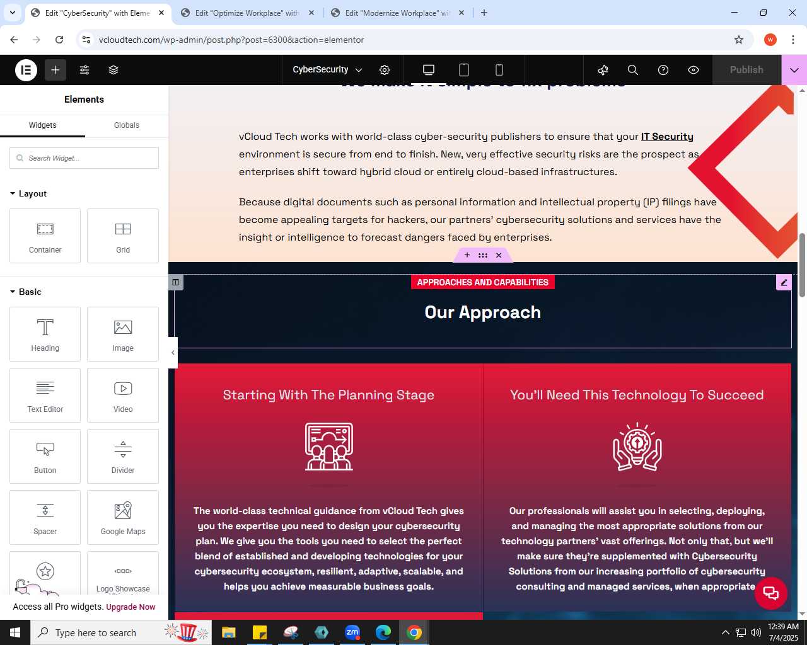The image size is (807, 645).
Task: Bookmark this page with the star
Action: (739, 40)
